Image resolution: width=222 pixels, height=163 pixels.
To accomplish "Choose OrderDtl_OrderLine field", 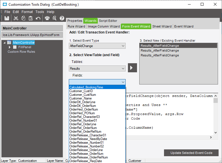I will pos(97,102).
